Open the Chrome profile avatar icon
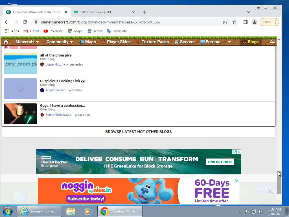The width and height of the screenshot is (289, 217). (x=254, y=22)
